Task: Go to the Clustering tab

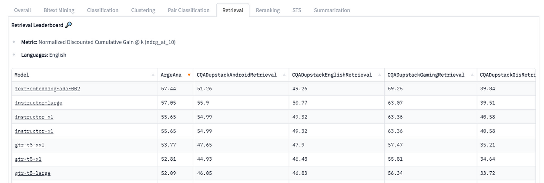Action: click(x=143, y=10)
